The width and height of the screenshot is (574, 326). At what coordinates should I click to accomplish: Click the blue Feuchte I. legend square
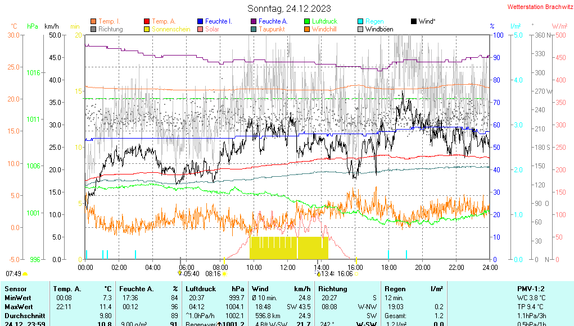[200, 21]
